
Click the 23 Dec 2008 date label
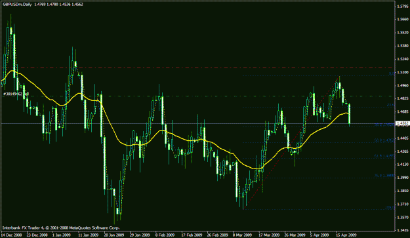37,235
